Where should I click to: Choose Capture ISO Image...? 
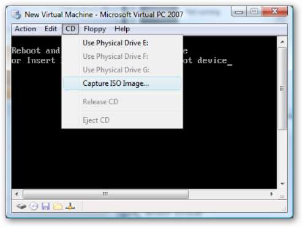pos(122,83)
